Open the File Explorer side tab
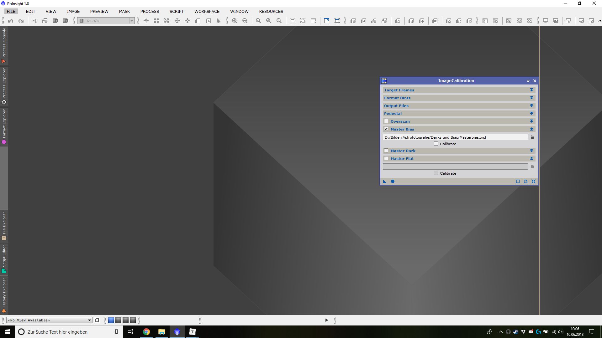 click(4, 226)
